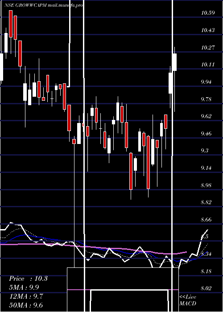This screenshot has width=223, height=312.
Task: Click the 10.59 price axis label
Action: click(208, 13)
